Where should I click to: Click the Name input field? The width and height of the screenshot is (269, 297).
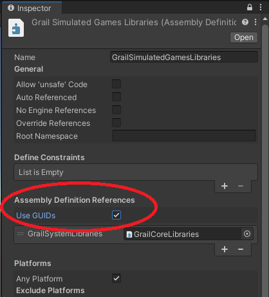click(184, 57)
